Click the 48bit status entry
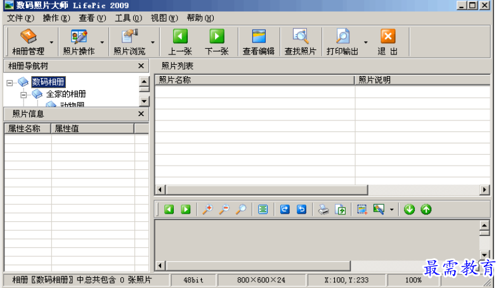 click(x=193, y=280)
